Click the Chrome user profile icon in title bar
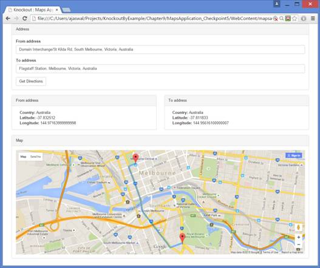The width and height of the screenshot is (320, 268). pyautogui.click(x=276, y=4)
